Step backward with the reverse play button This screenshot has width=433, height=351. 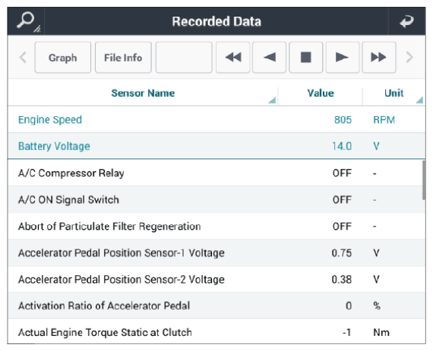[x=269, y=58]
